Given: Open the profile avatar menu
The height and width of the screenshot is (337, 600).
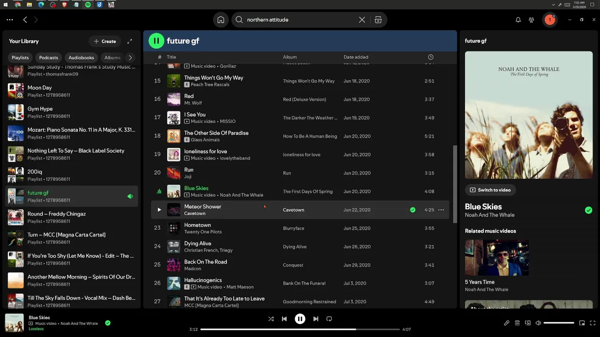Looking at the screenshot, I should click(x=549, y=20).
